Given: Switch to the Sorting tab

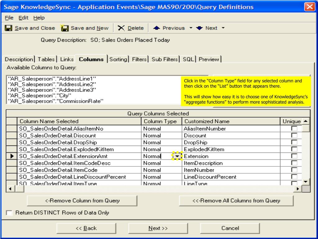Looking at the screenshot, I should (118, 59).
